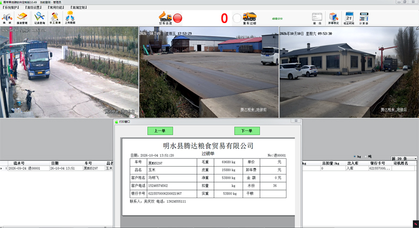Click tare weight 15880 kg value
This screenshot has height=228, width=419.
(228, 170)
